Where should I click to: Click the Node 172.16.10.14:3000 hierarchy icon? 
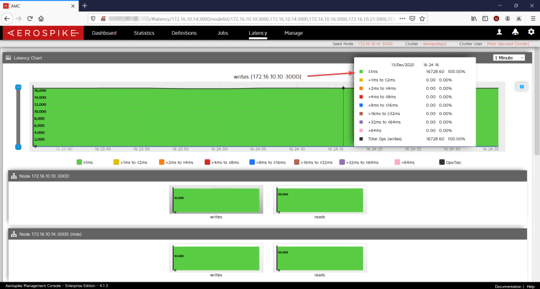tap(13, 234)
